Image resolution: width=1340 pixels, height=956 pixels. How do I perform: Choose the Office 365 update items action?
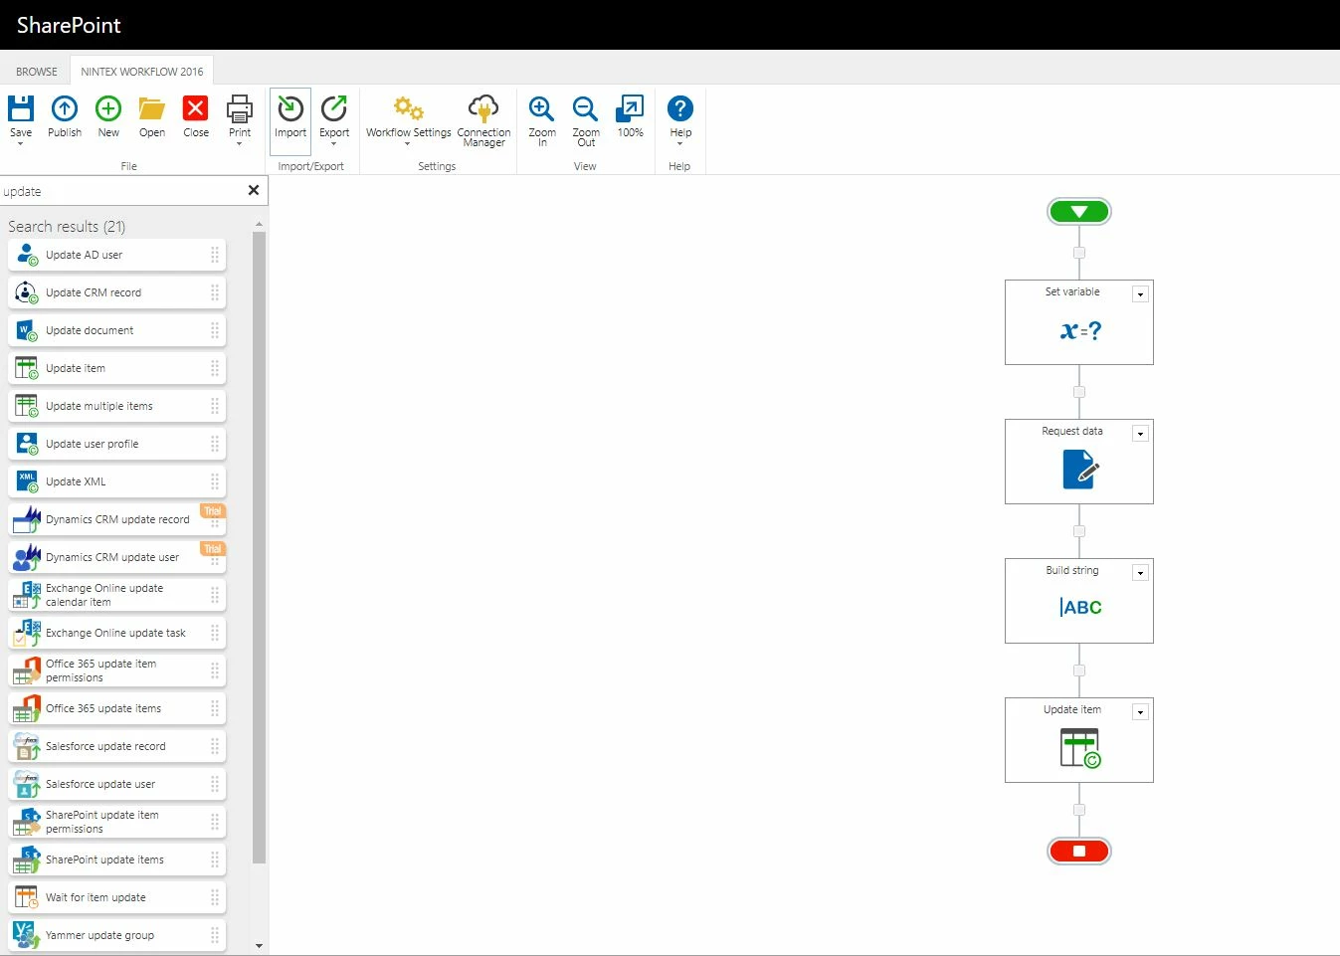click(x=116, y=708)
